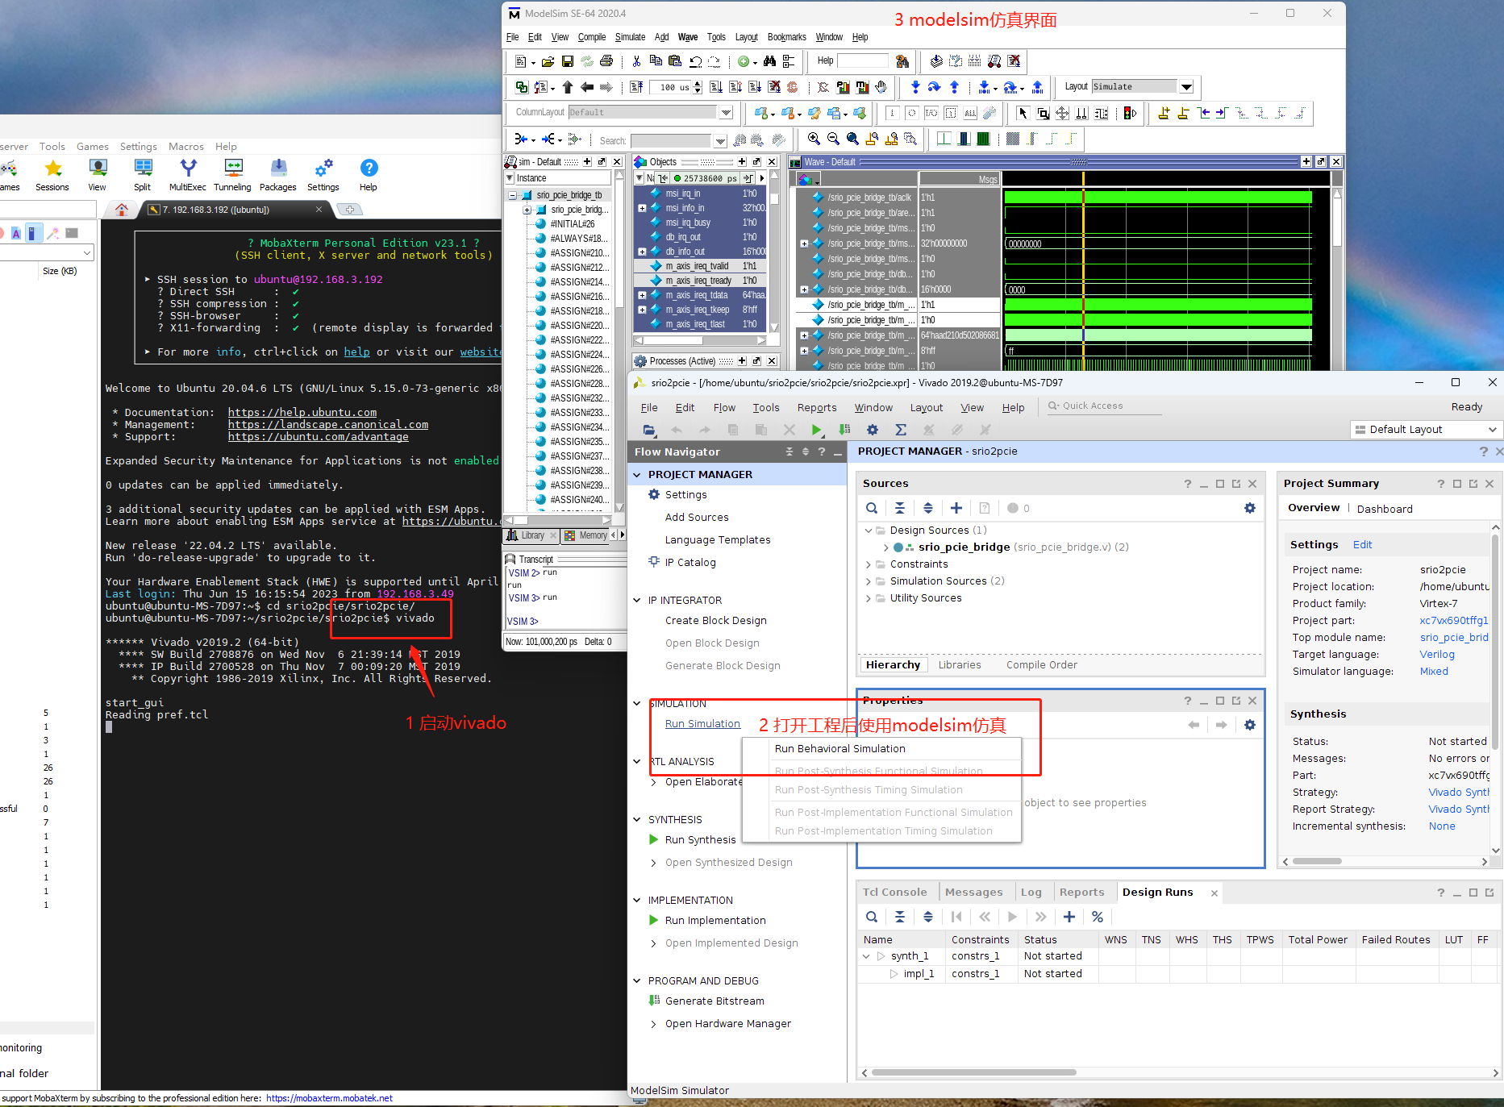Click xc7vx690tffg project part link
This screenshot has width=1504, height=1107.
(x=1454, y=621)
